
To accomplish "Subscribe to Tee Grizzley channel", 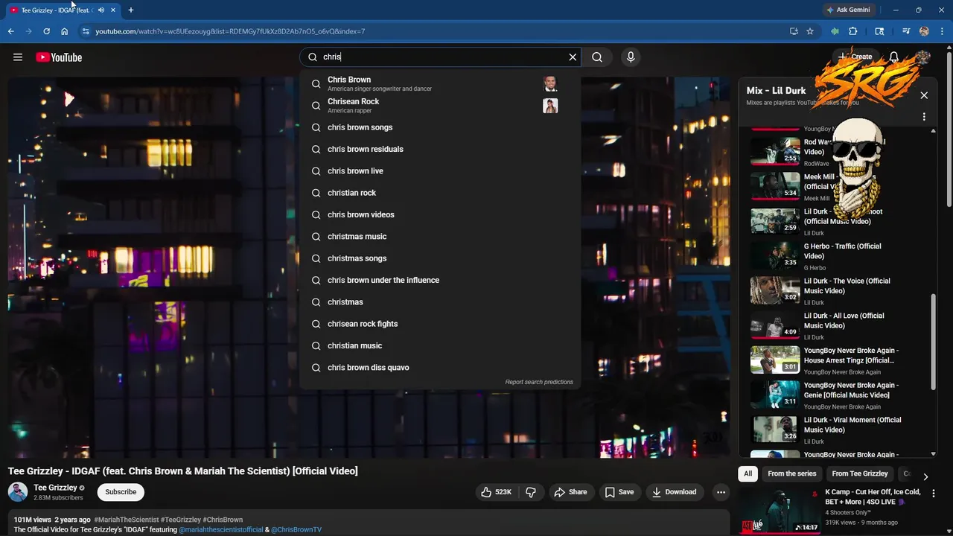I will click(121, 492).
